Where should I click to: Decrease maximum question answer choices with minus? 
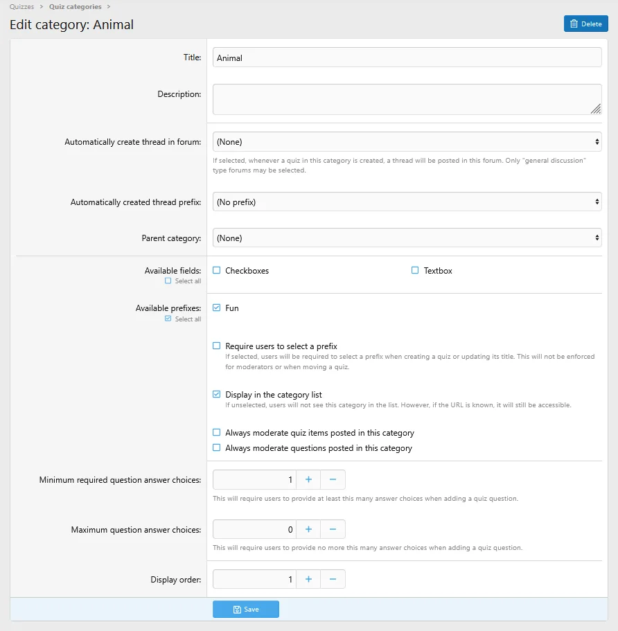tap(333, 530)
